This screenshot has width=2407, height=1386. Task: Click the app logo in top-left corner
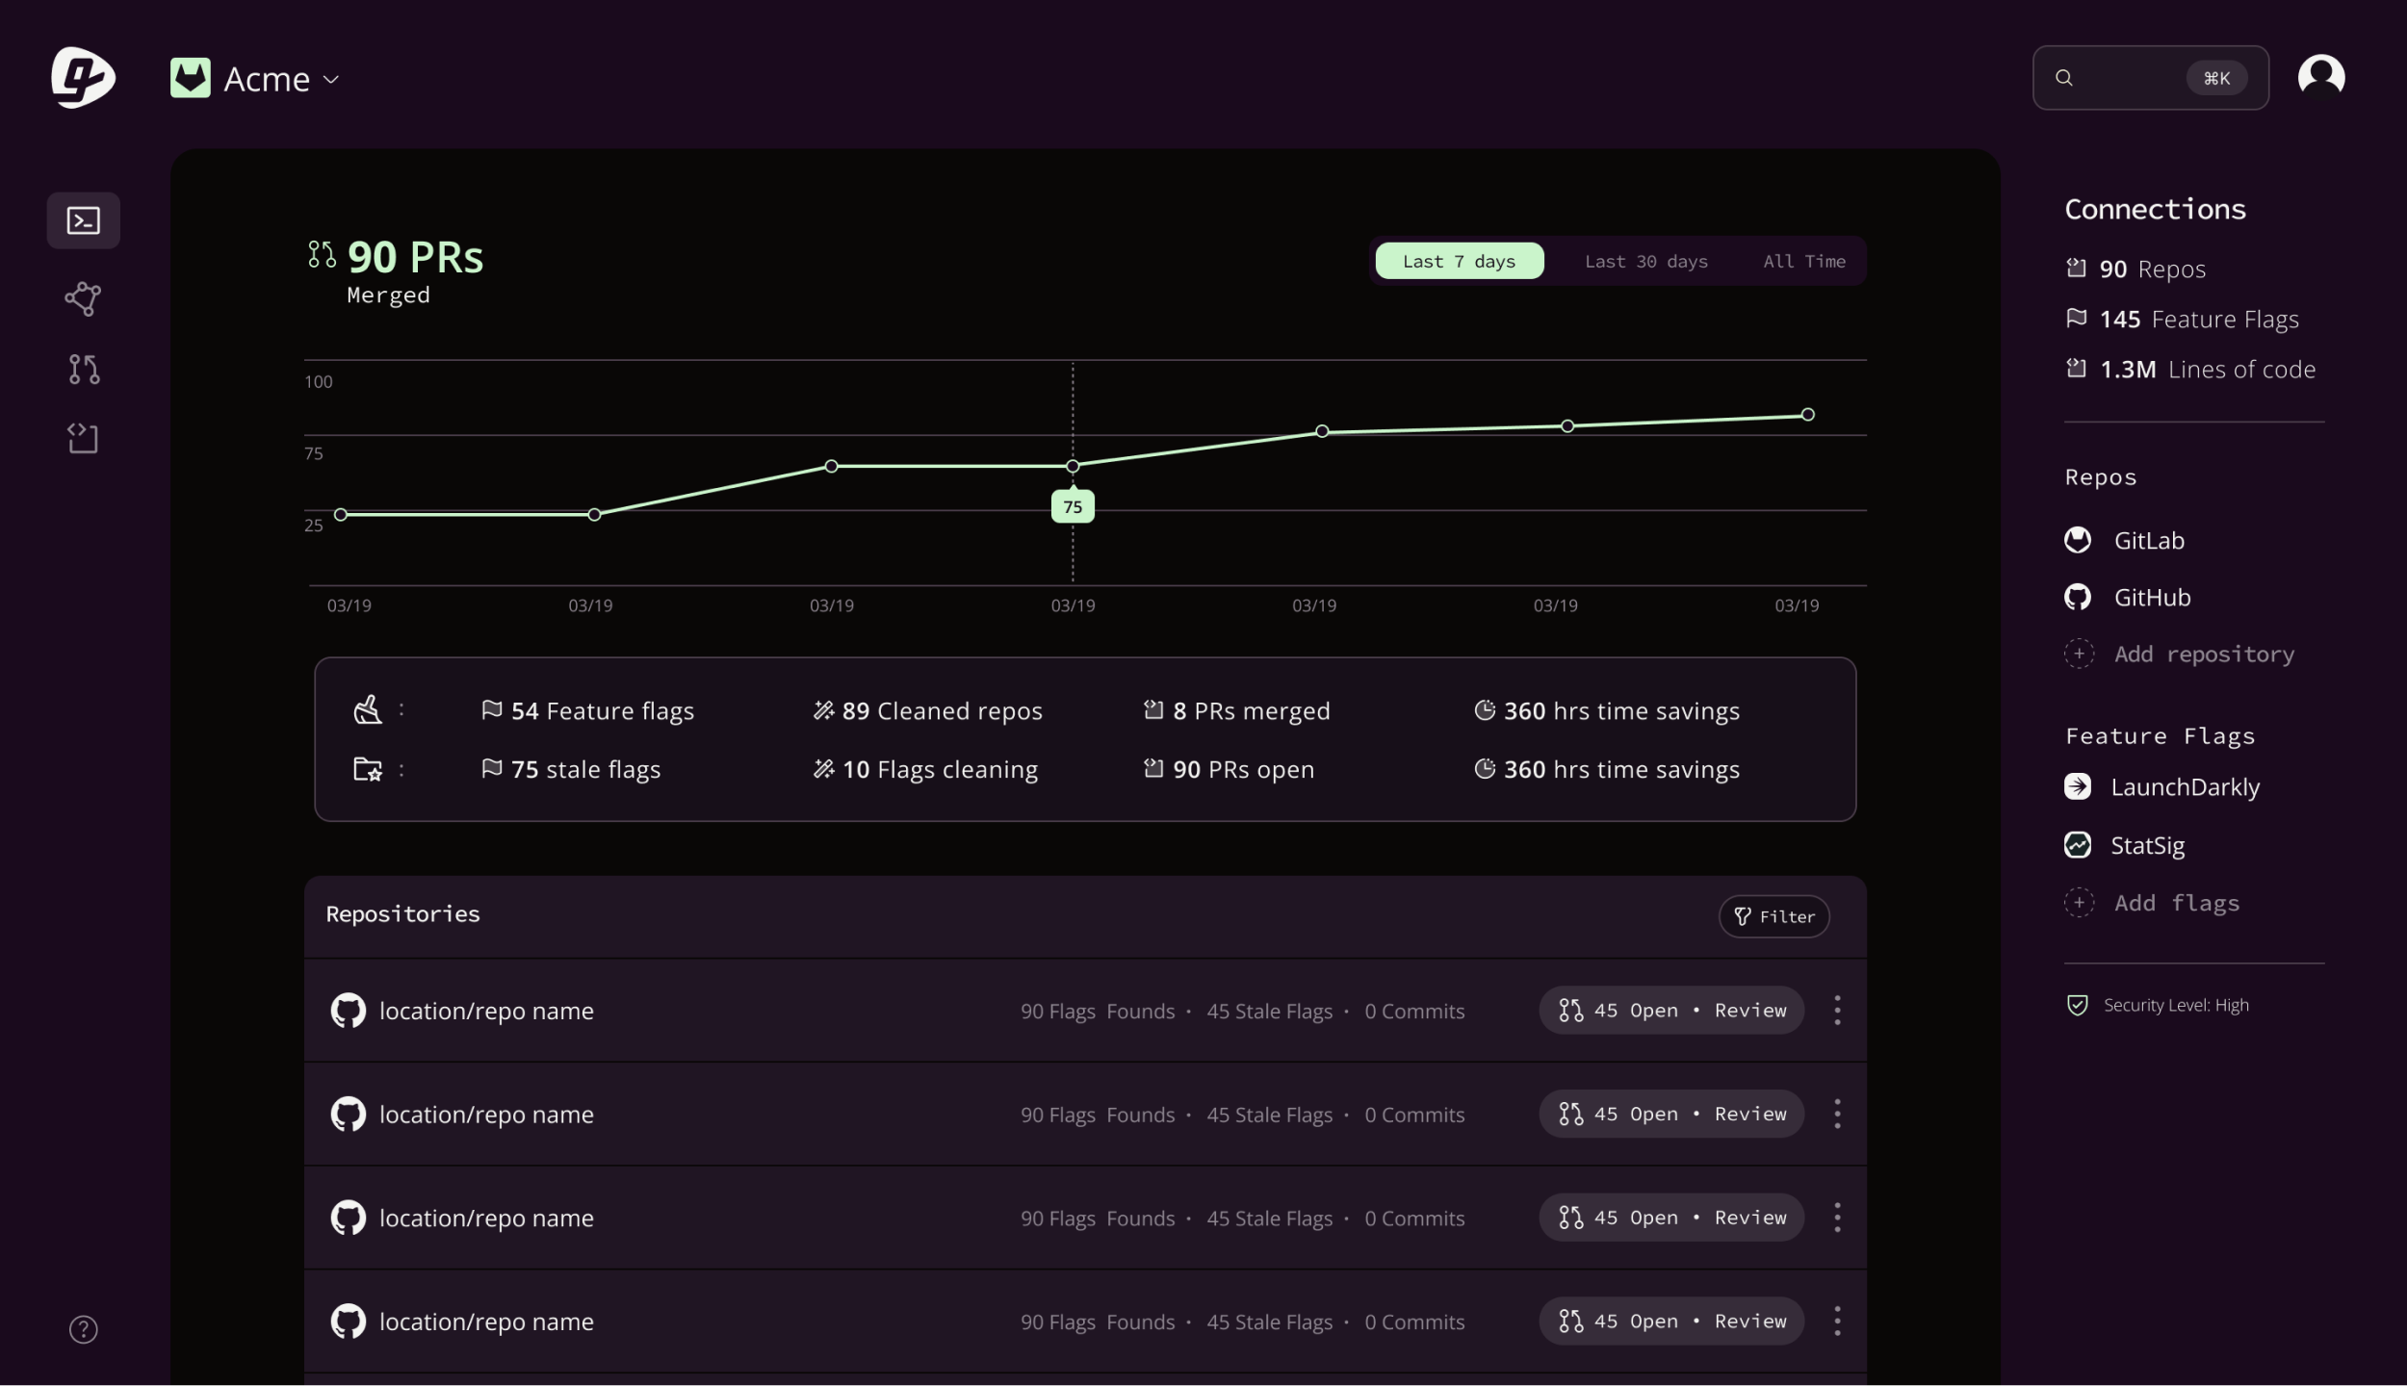(x=83, y=77)
